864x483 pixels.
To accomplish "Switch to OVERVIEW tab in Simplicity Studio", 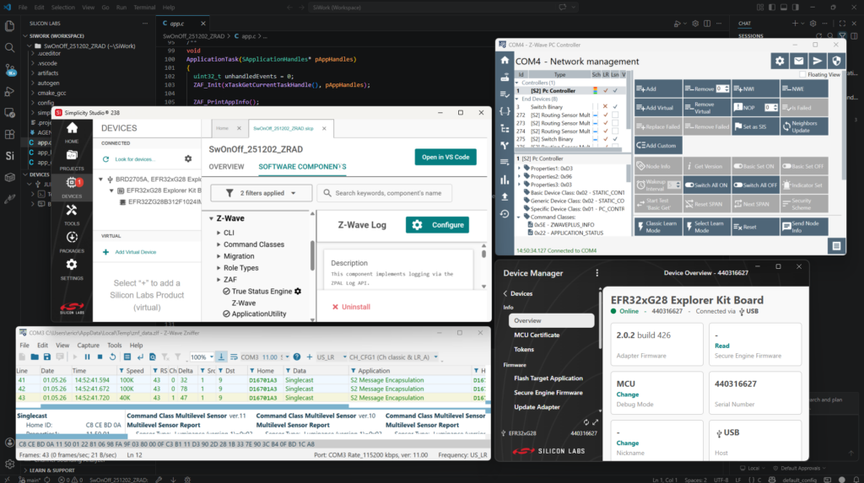I will [x=226, y=167].
